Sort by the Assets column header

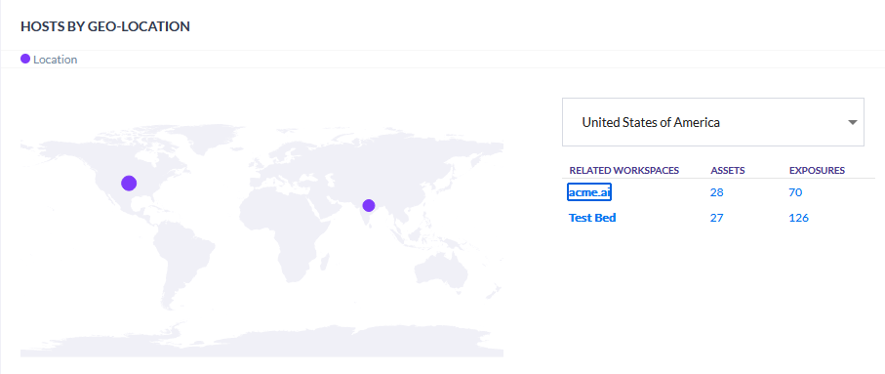[728, 170]
